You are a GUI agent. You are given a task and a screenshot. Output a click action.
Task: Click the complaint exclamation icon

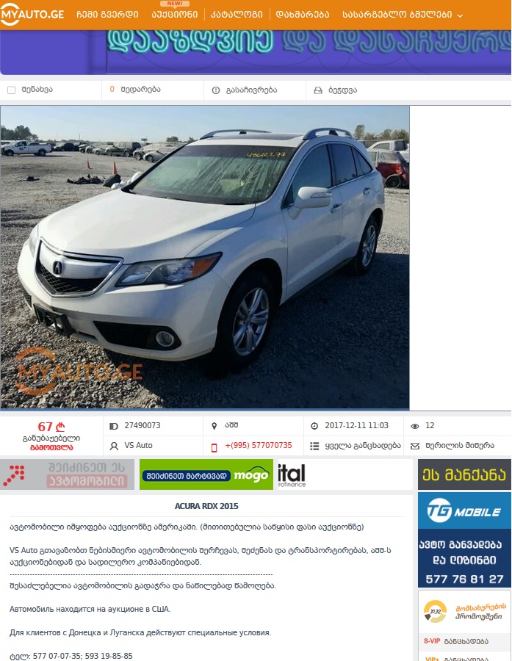[216, 90]
